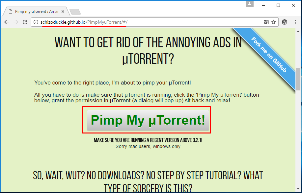Click 'Make sure you are running a recent version' text
This screenshot has width=302, height=193.
coord(148,140)
